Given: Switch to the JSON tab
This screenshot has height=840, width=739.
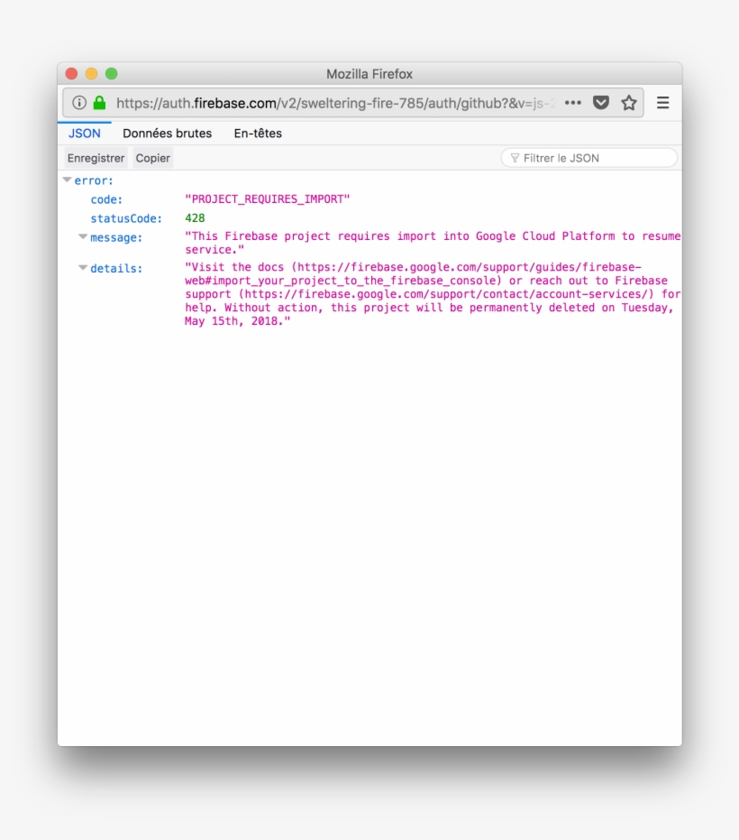Looking at the screenshot, I should [x=85, y=134].
